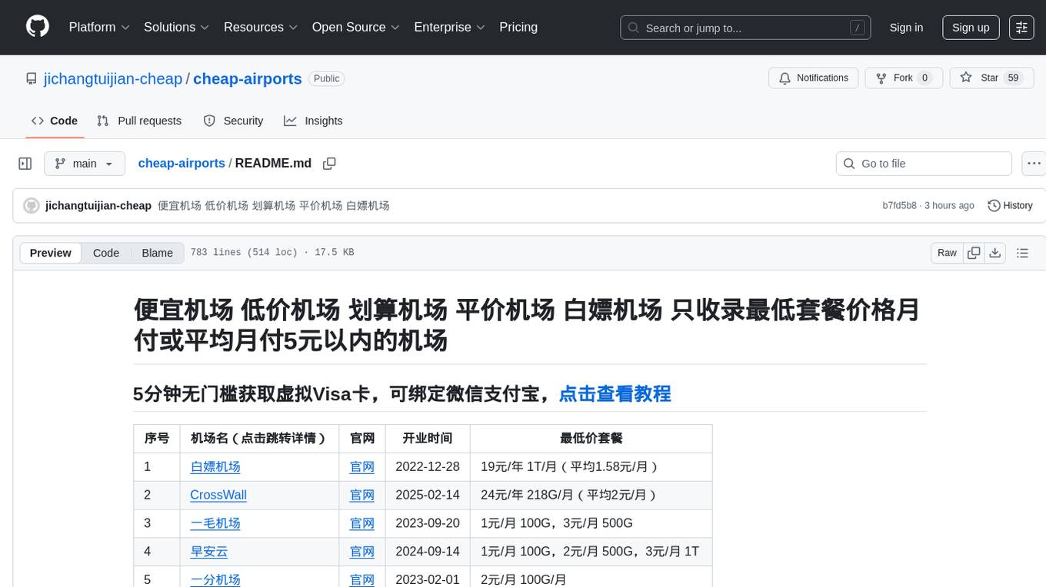Copy the README.md file path
The width and height of the screenshot is (1046, 587).
pos(329,164)
